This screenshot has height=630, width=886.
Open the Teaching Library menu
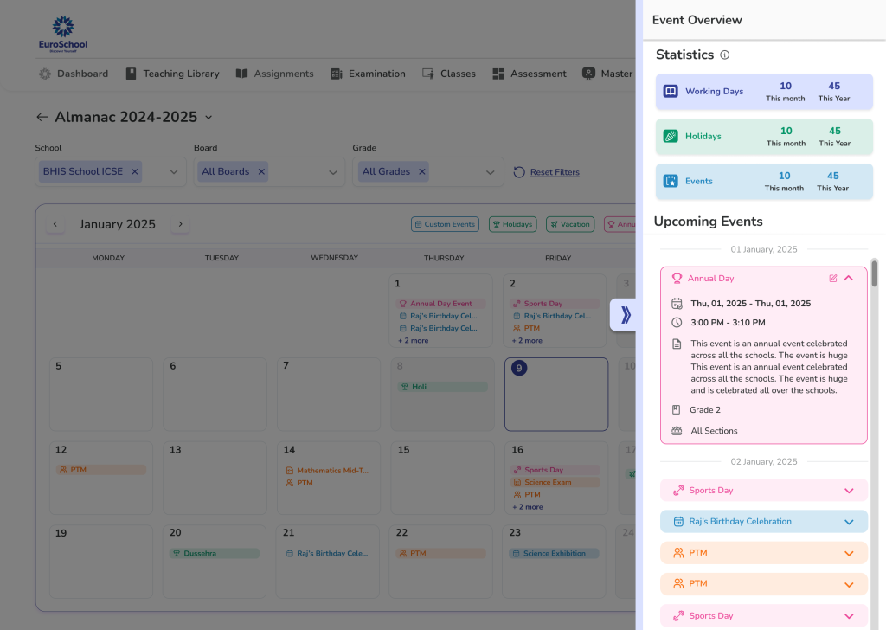pos(172,74)
